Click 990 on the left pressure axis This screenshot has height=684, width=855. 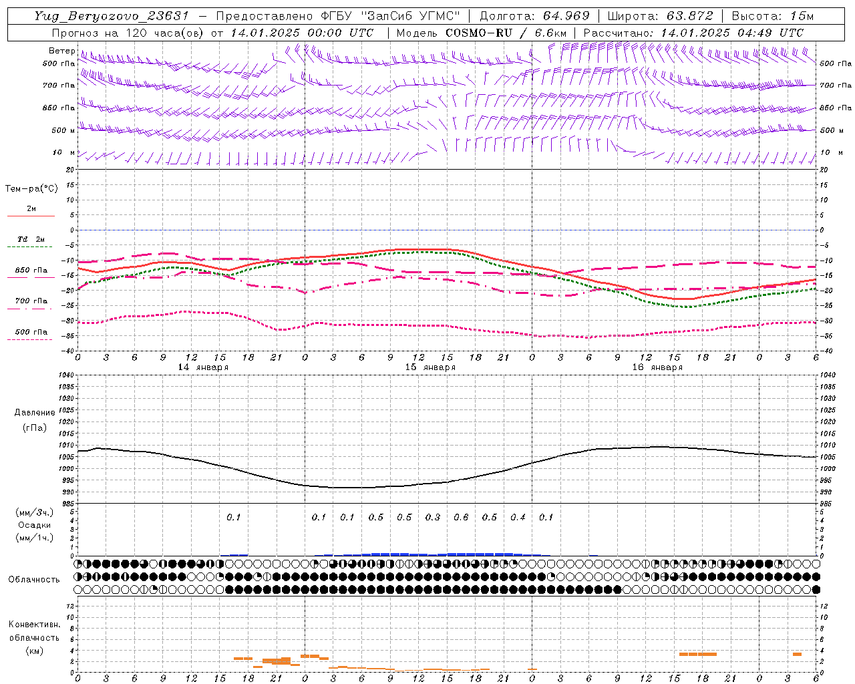[x=67, y=492]
